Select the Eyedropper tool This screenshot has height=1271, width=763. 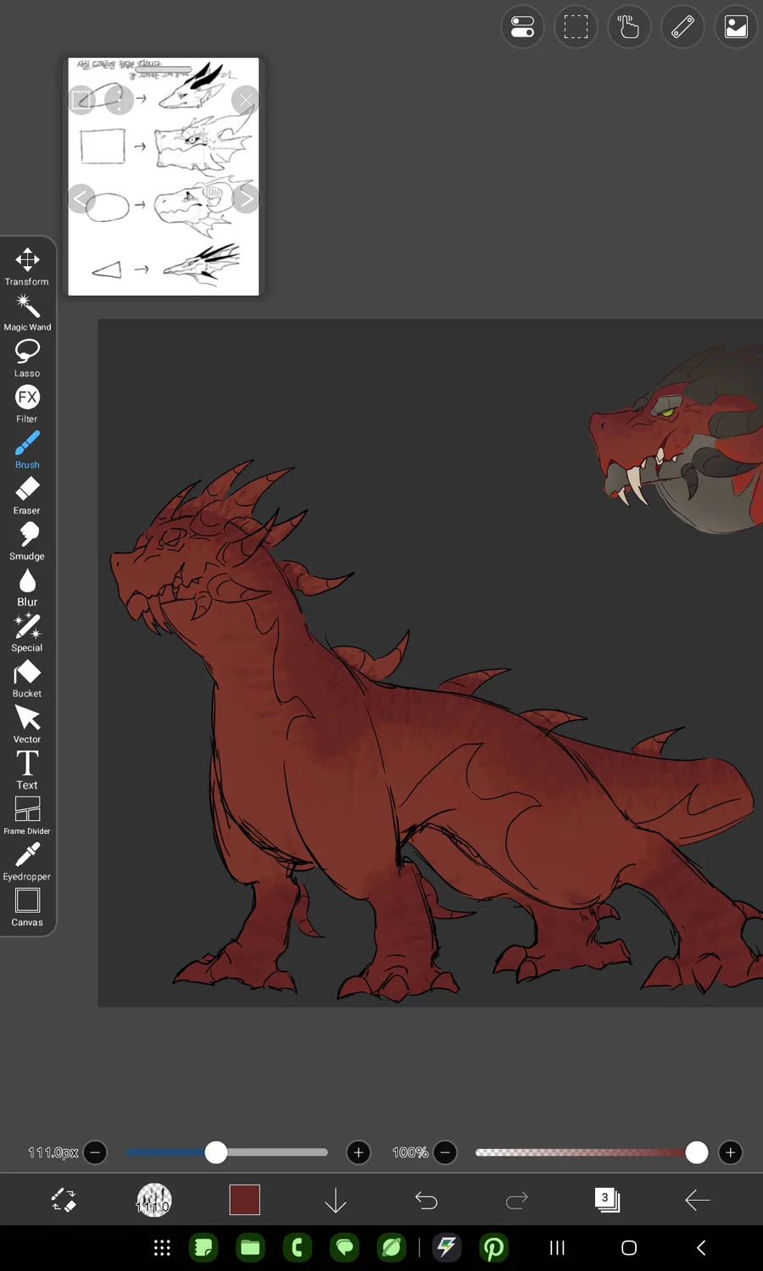click(x=27, y=861)
